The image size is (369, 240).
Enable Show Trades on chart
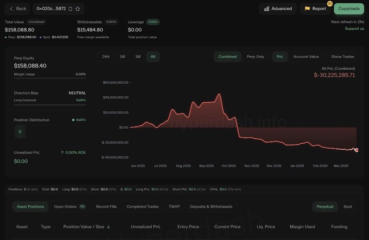pyautogui.click(x=343, y=57)
